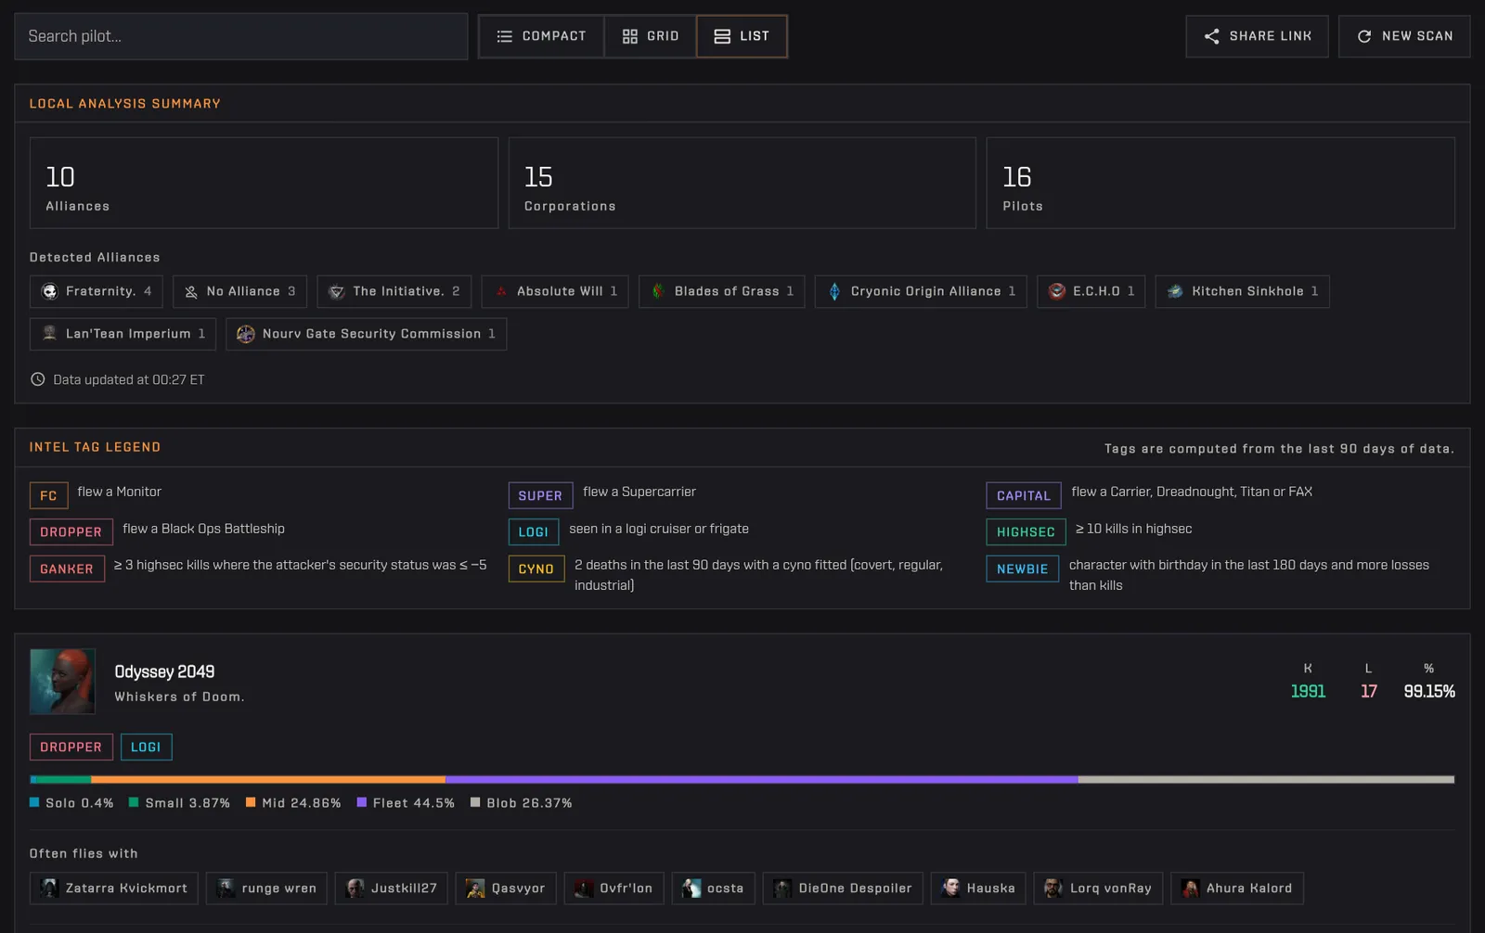Select the List view mode
This screenshot has width=1485, height=933.
tap(742, 36)
